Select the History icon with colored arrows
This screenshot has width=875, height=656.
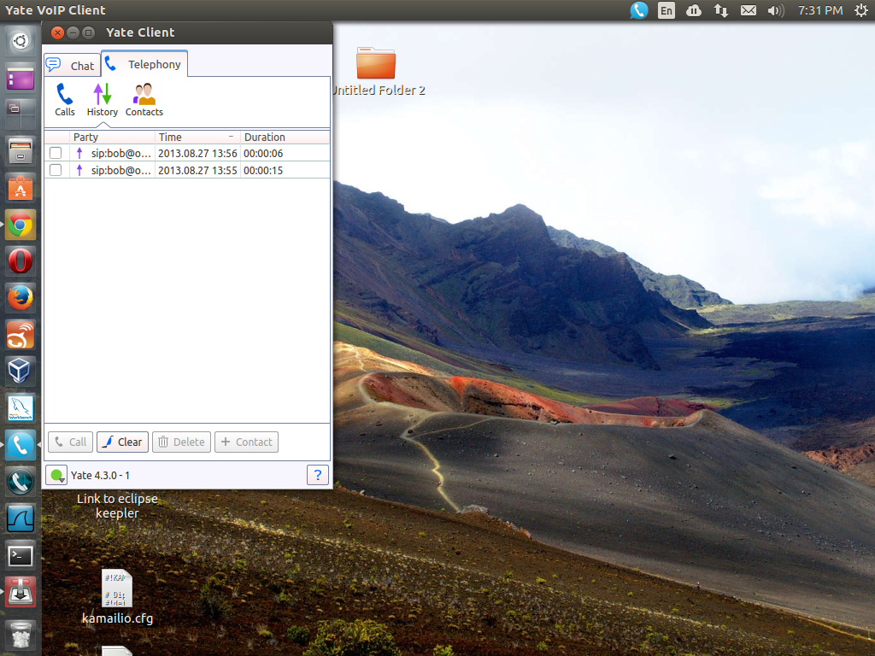103,98
